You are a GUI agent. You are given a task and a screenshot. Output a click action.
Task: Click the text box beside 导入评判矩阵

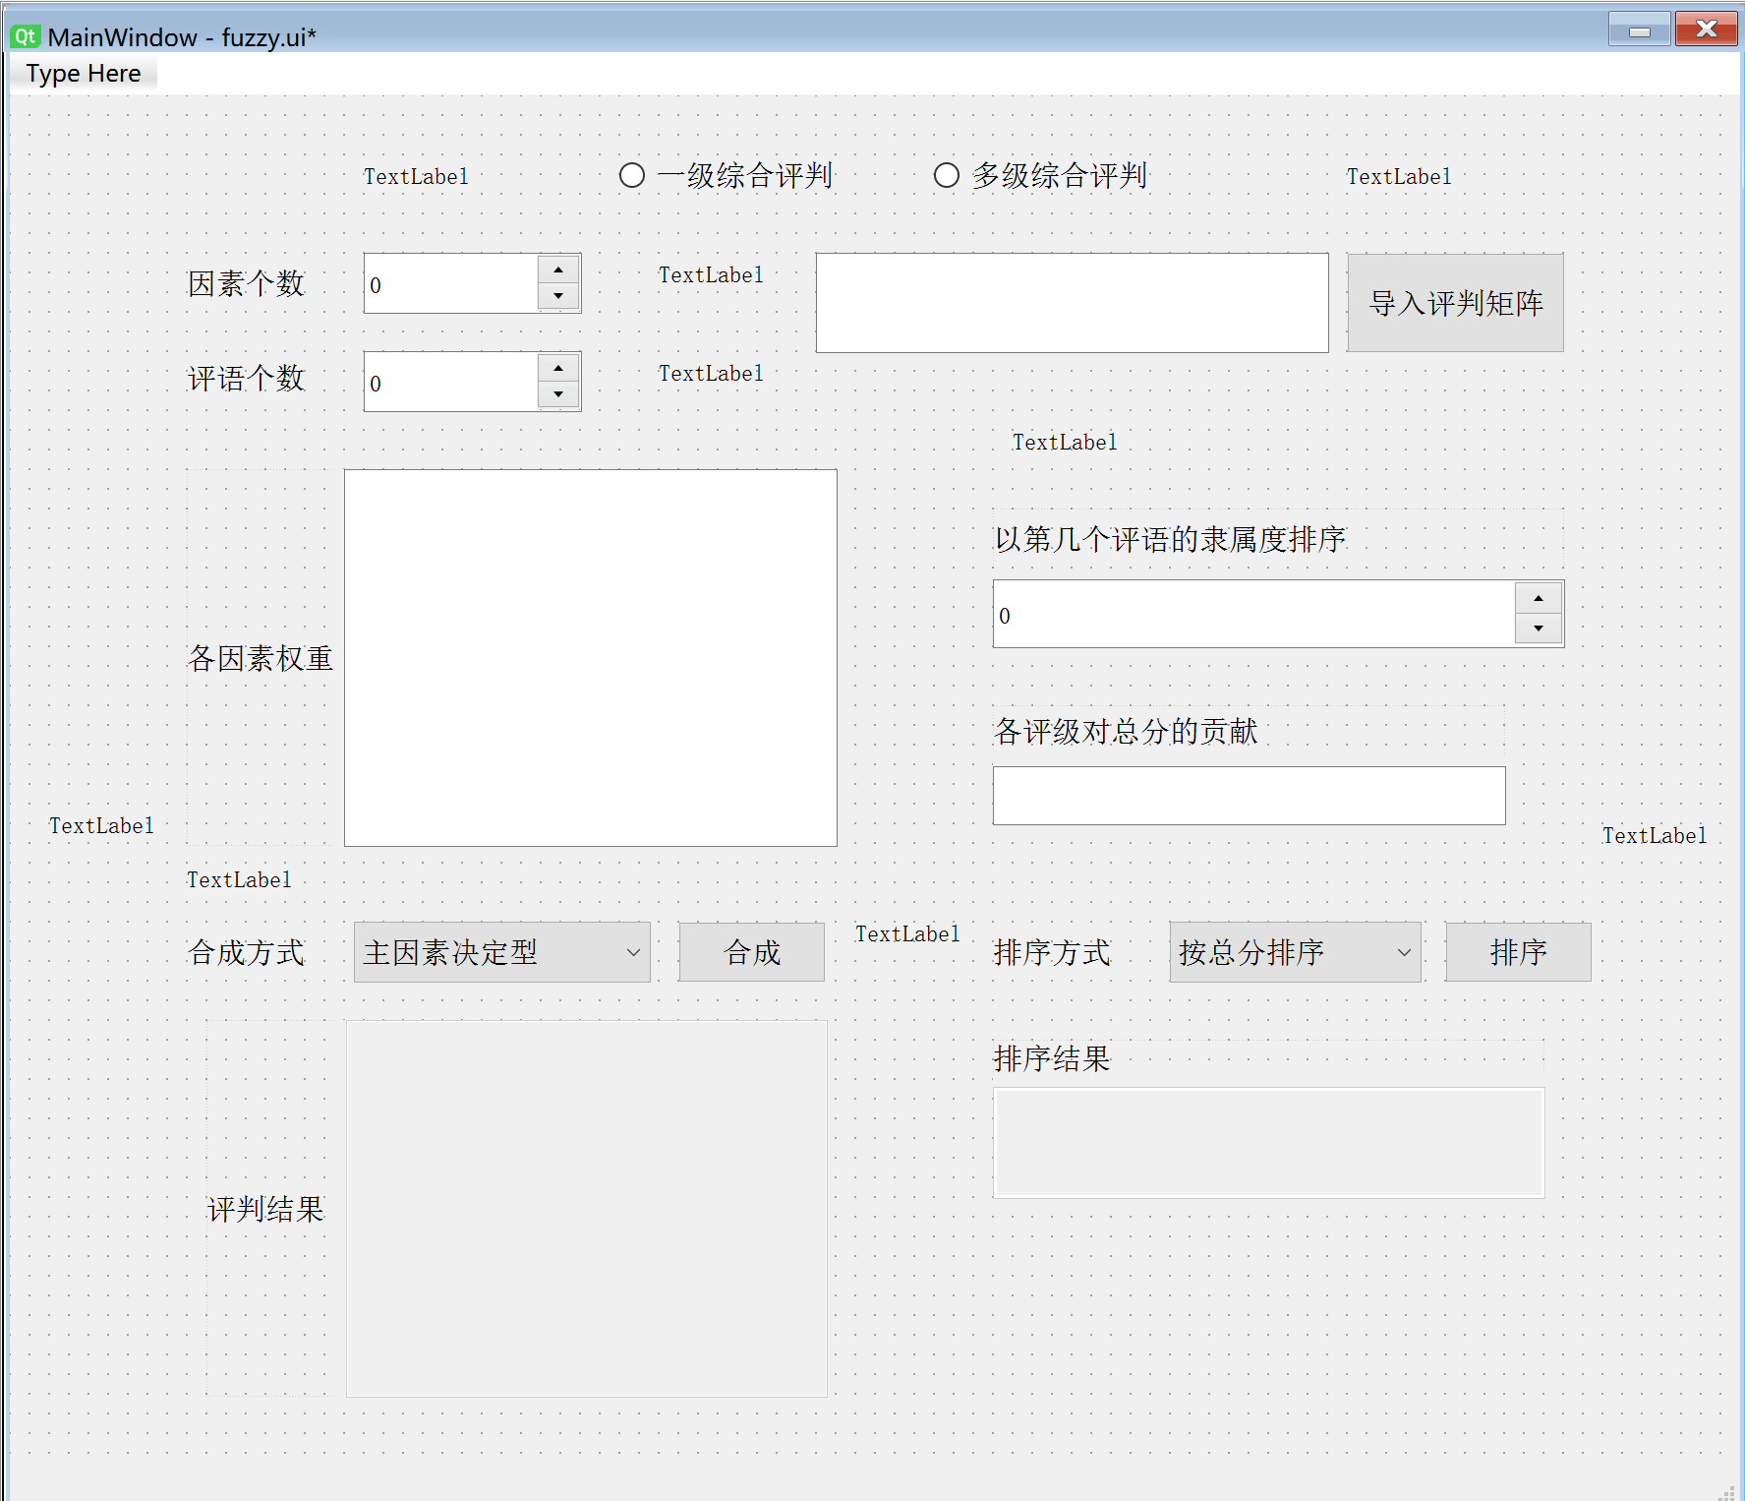point(1072,303)
